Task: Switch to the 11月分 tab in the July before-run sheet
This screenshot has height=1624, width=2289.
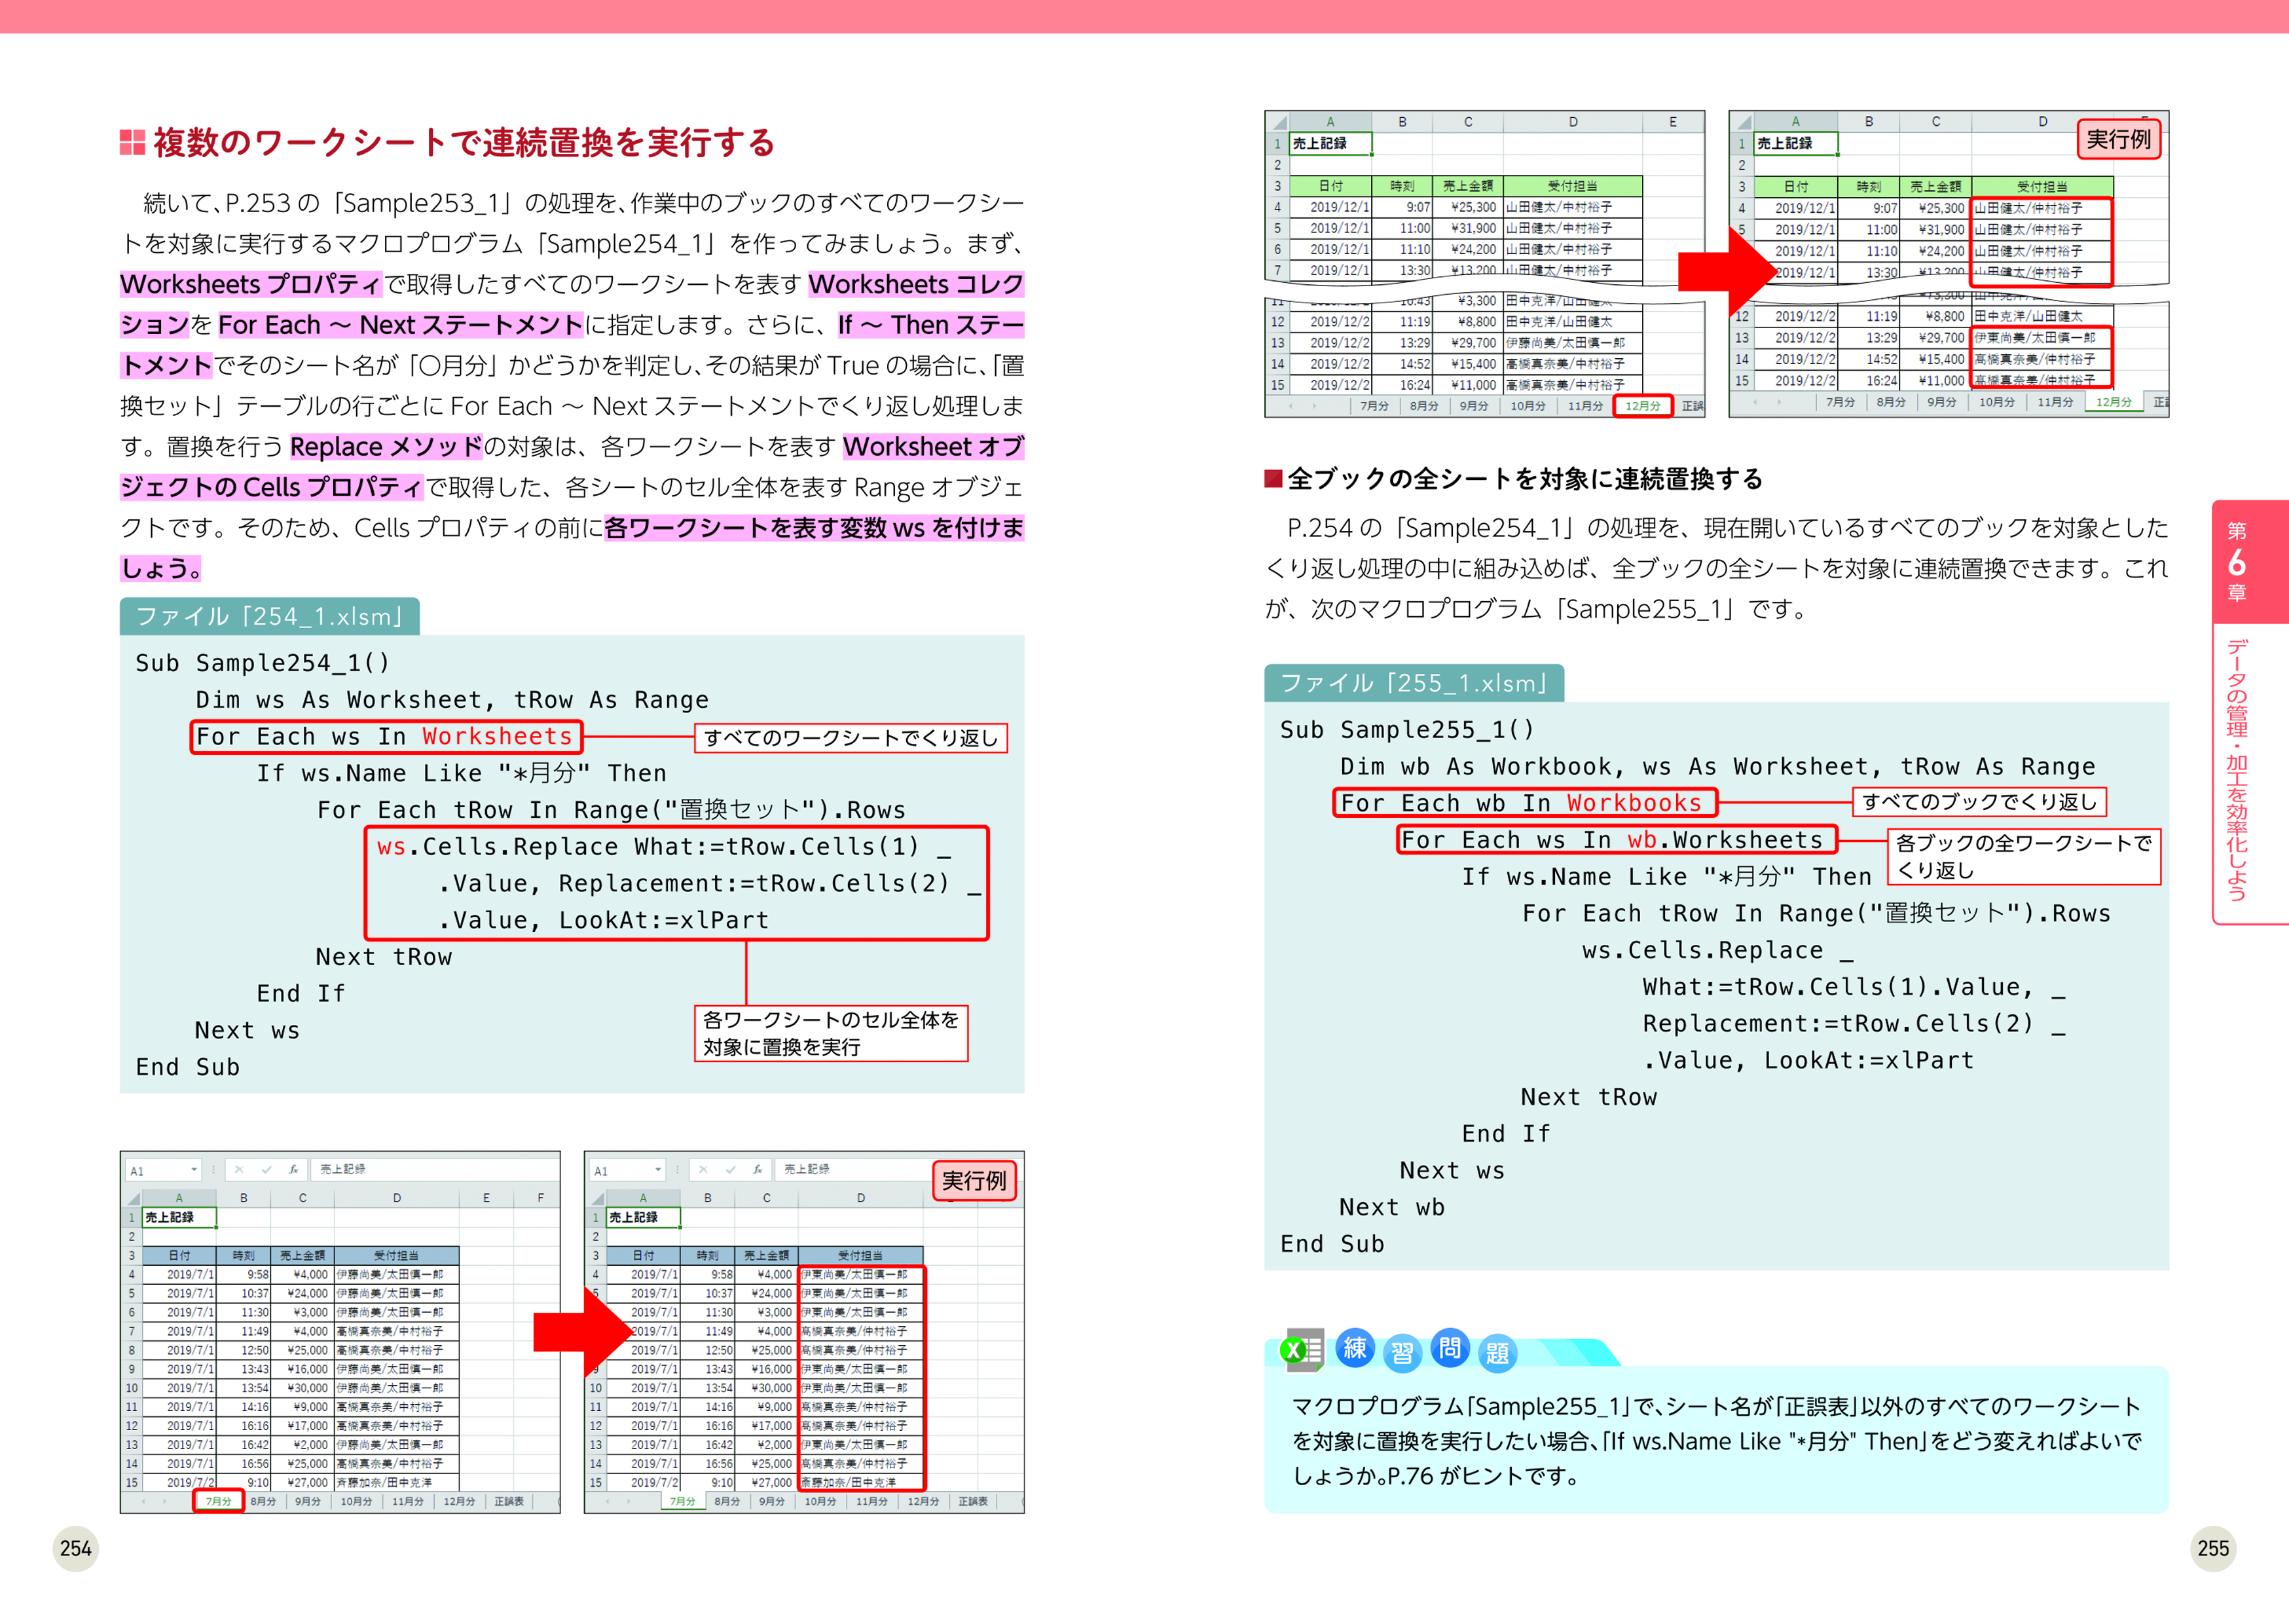Action: [x=408, y=1501]
